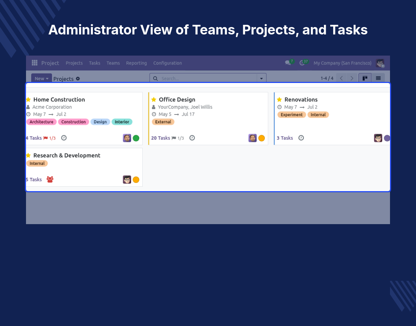Viewport: 416px width, 326px height.
Task: Open the Home Construction project title
Action: tap(59, 100)
